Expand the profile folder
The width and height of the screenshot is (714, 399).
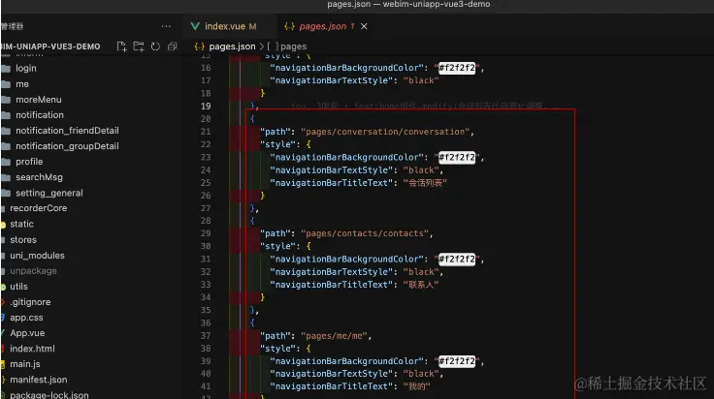click(x=29, y=162)
